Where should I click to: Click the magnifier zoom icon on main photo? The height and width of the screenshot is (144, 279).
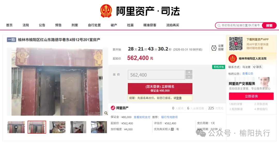click(106, 113)
